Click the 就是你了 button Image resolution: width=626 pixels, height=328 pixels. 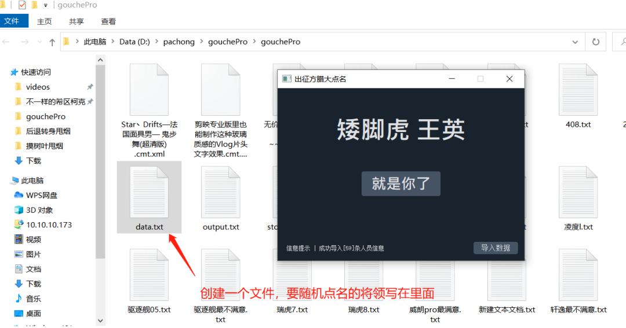401,184
